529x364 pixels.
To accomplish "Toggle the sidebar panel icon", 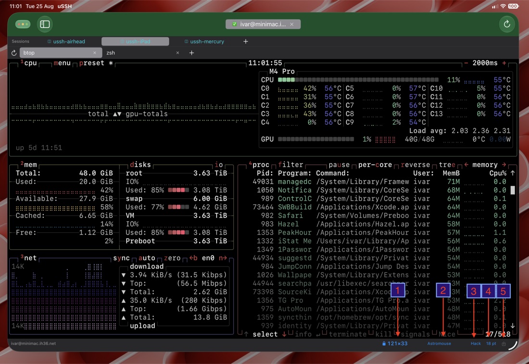I will 45,24.
